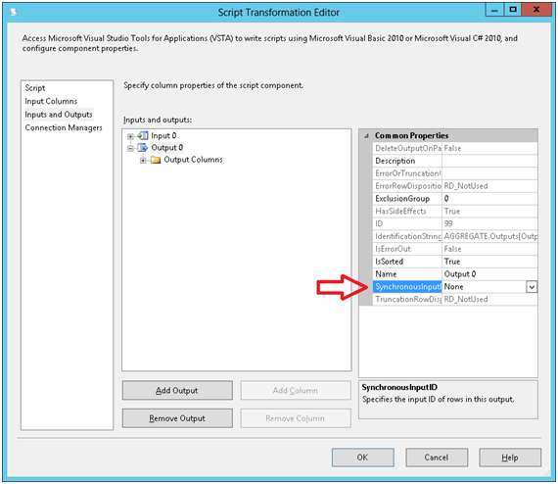Maximize the Script Transformation Editor window
This screenshot has height=484, width=558.
[513, 10]
